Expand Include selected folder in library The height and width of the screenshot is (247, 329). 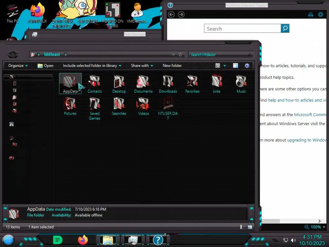coord(92,66)
